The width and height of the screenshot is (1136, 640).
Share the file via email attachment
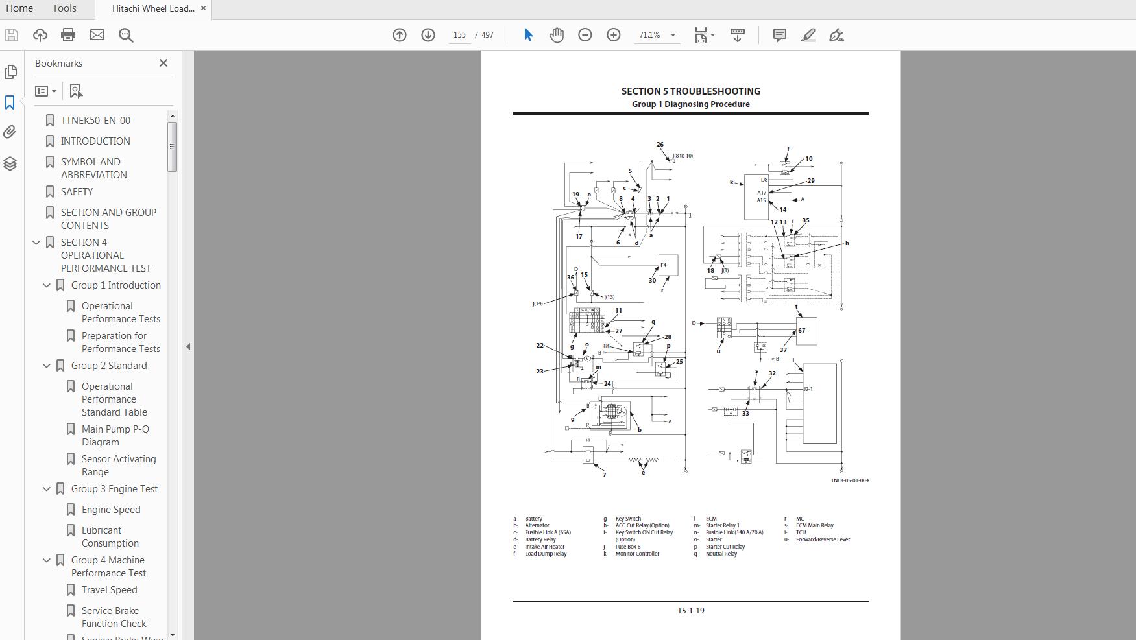(x=97, y=34)
